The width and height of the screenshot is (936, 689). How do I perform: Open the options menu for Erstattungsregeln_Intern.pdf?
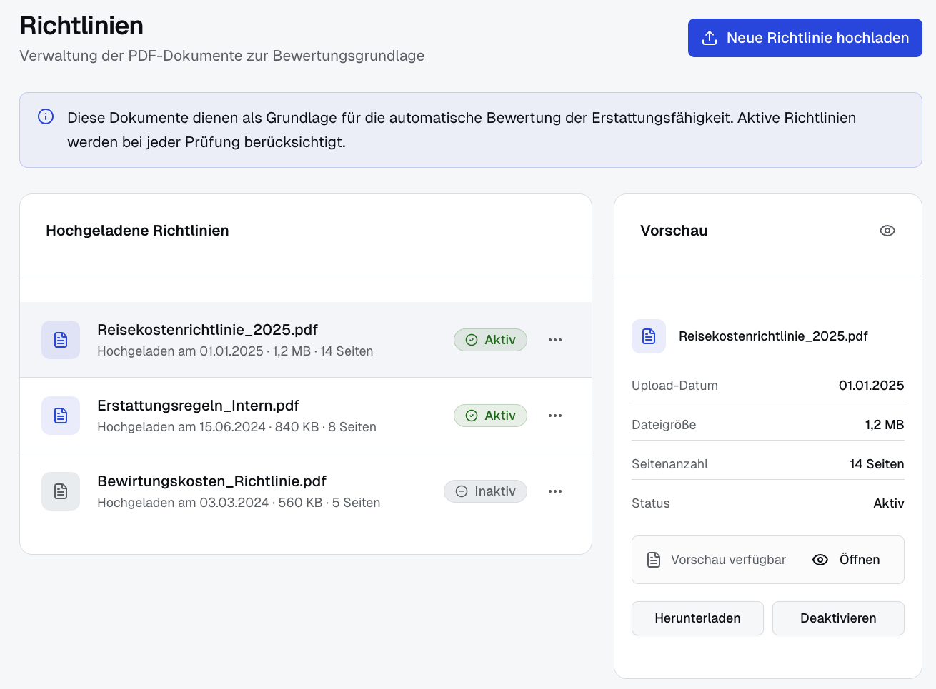click(555, 416)
